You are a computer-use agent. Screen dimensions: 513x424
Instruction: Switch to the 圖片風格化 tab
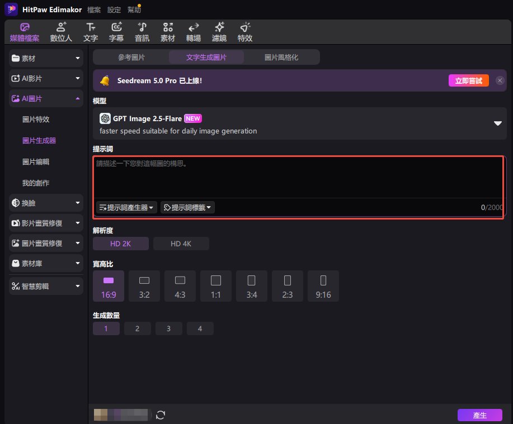click(x=281, y=57)
